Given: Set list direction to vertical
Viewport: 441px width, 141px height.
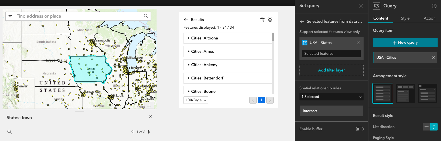Looking at the screenshot, I should click(x=434, y=127).
